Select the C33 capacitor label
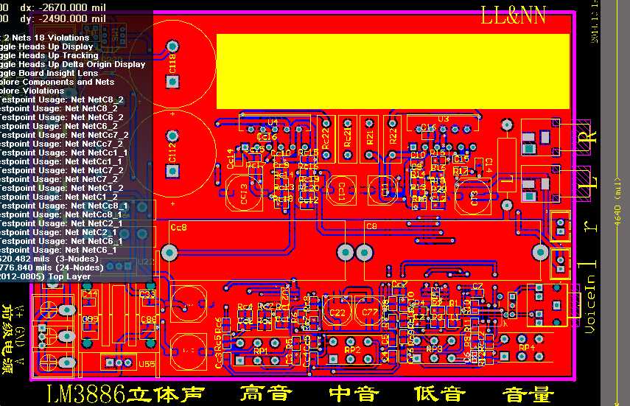This screenshot has width=630, height=406. pos(147,294)
